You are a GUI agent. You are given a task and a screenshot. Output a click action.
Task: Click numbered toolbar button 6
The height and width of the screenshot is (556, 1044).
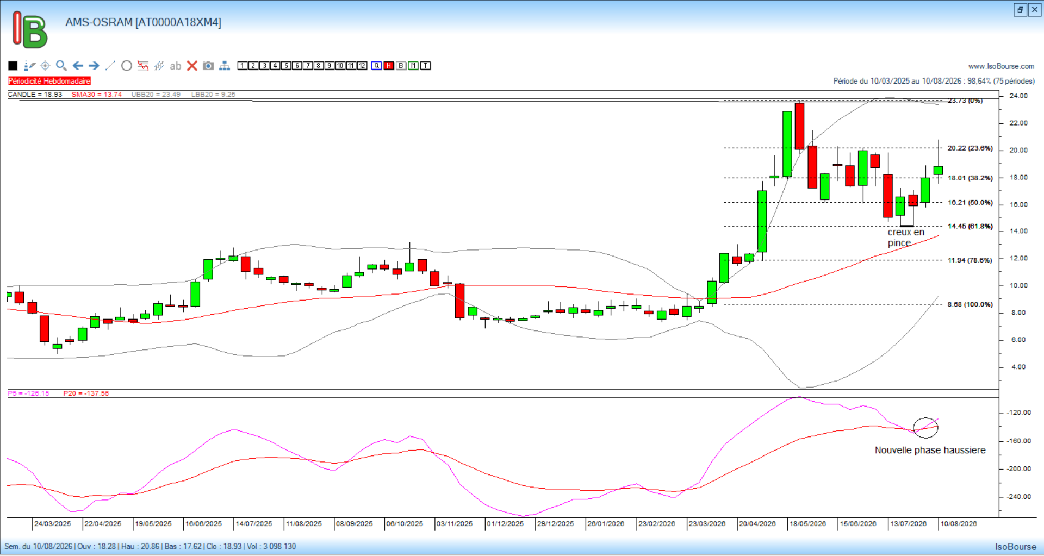point(297,66)
